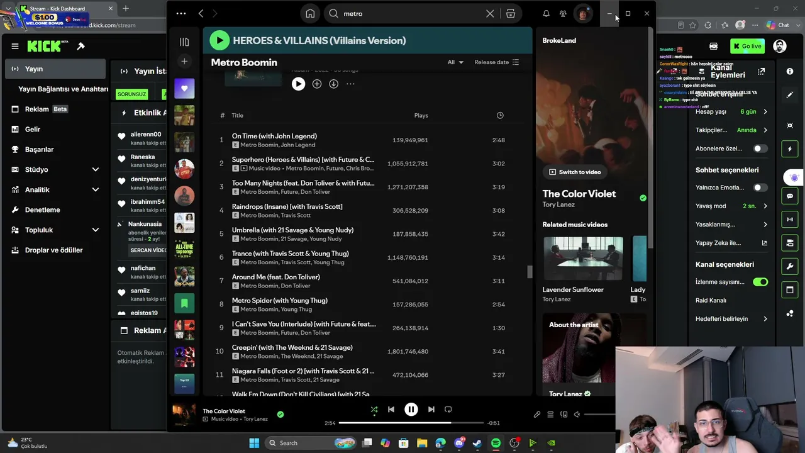The image size is (805, 453).
Task: Open the Lavender Sunflower related video thumbnail
Action: click(583, 259)
